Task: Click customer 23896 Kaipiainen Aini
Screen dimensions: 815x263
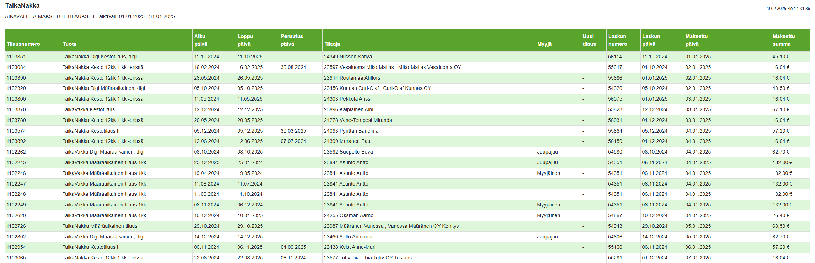Action: [x=348, y=109]
